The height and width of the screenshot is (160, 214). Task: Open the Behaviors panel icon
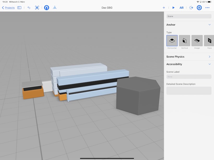[191, 8]
